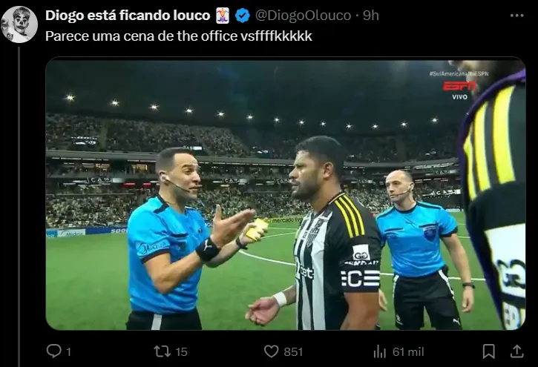Click the @DiogoOlouco handle
This screenshot has width=538, height=367.
pos(303,16)
